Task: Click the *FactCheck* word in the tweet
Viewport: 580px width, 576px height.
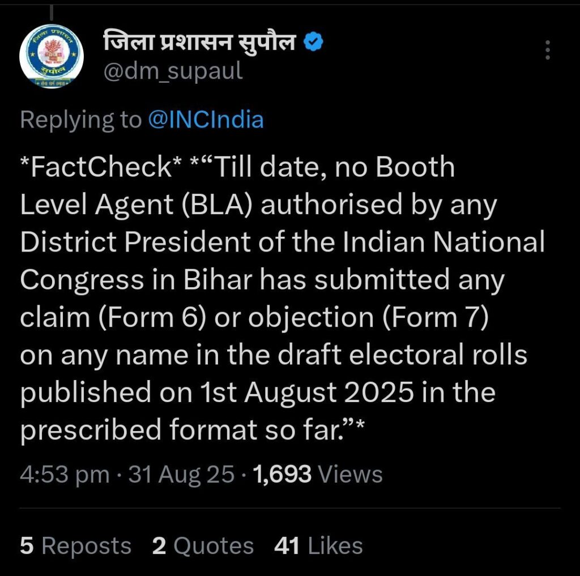Action: (103, 168)
